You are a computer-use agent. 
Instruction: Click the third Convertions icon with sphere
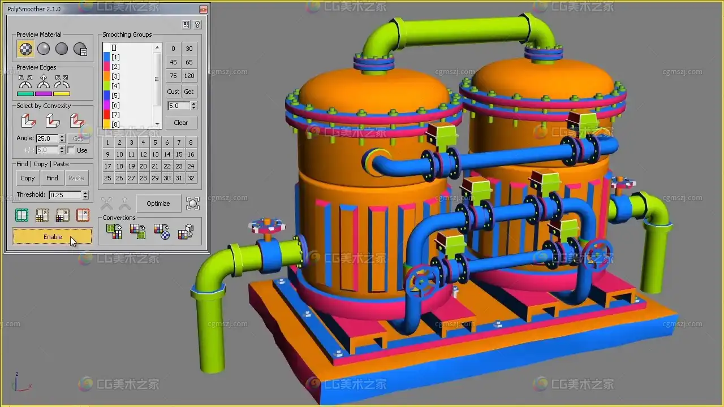click(162, 231)
